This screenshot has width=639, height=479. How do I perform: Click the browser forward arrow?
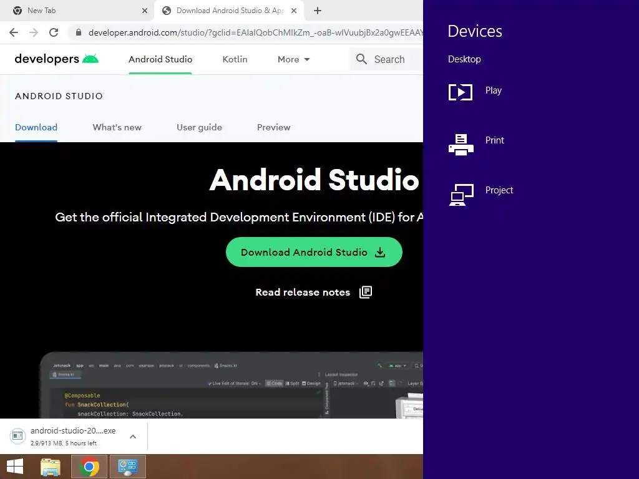pyautogui.click(x=34, y=32)
